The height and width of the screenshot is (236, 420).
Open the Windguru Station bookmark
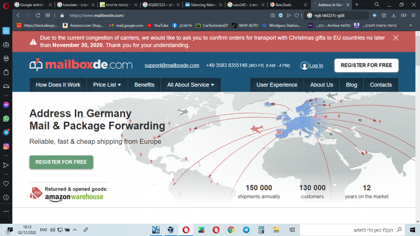pyautogui.click(x=281, y=25)
